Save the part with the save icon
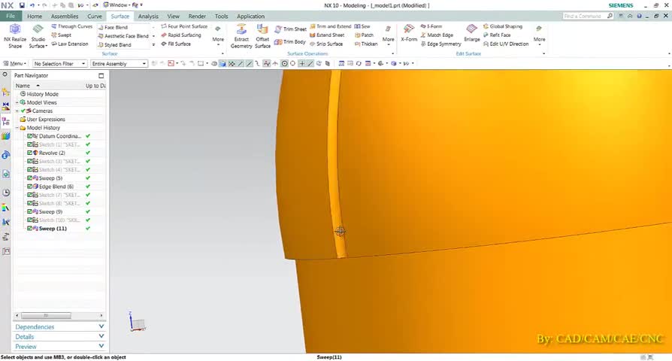The width and height of the screenshot is (672, 361). click(x=22, y=5)
